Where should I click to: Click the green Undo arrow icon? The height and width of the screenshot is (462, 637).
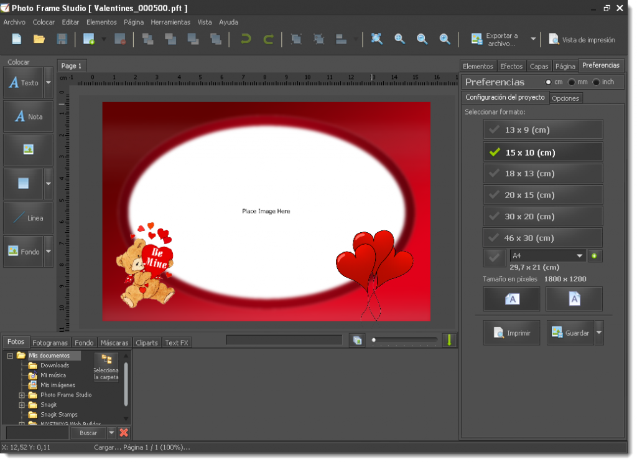coord(246,39)
